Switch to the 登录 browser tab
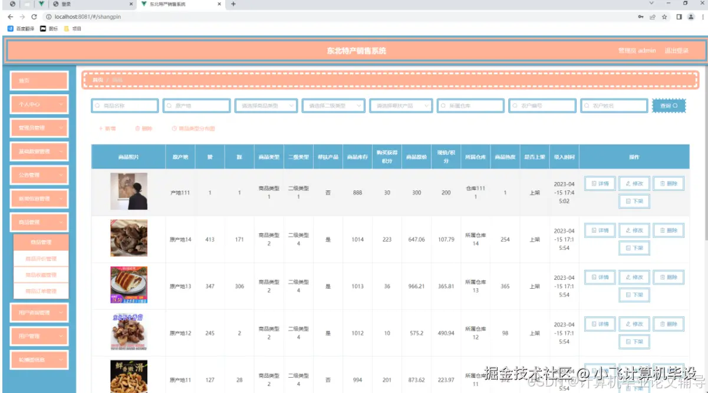Screen dimensions: 708x393 pos(91,4)
